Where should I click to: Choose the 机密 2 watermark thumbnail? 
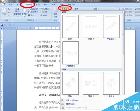pyautogui.click(x=91, y=26)
